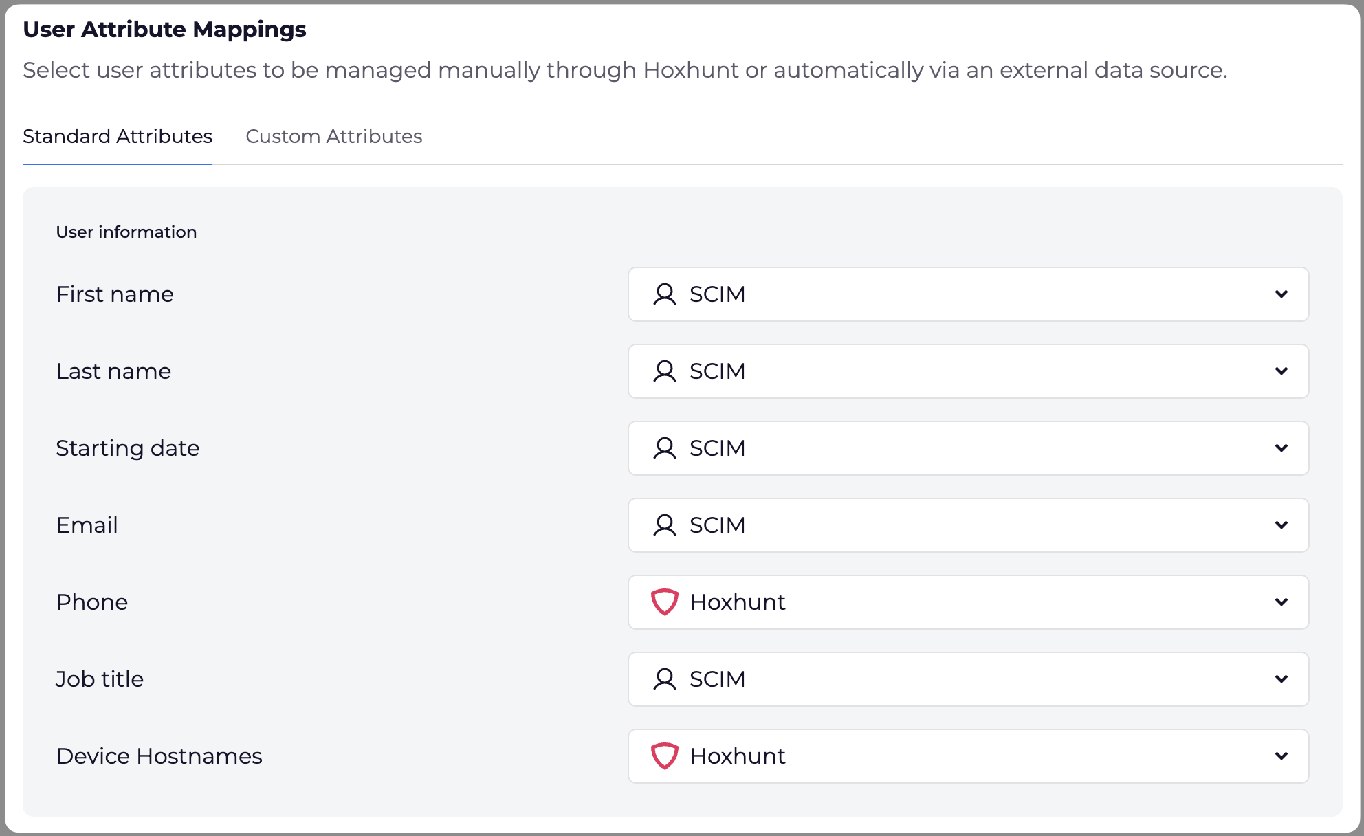Click the SCIM user icon for Job title
The width and height of the screenshot is (1364, 836).
[664, 679]
